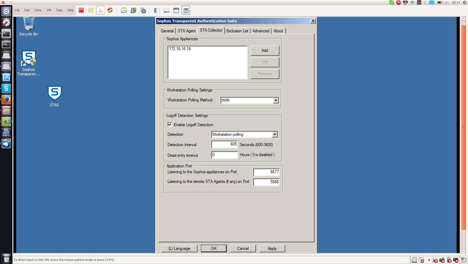The height and width of the screenshot is (264, 468).
Task: Click the mail envelope indicator in top panel
Action: 432,2
